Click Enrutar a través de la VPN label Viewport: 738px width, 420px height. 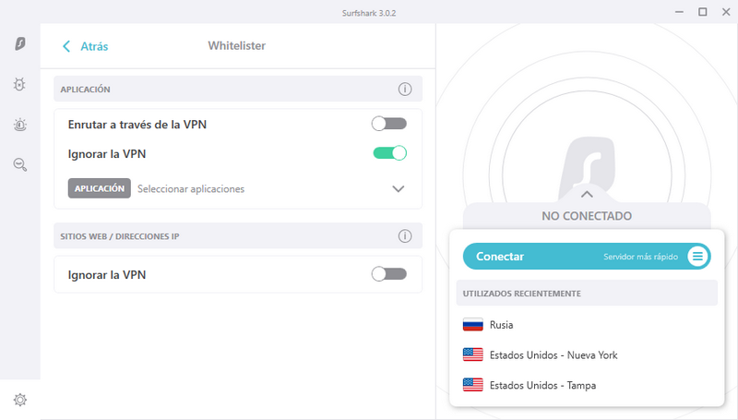(137, 125)
